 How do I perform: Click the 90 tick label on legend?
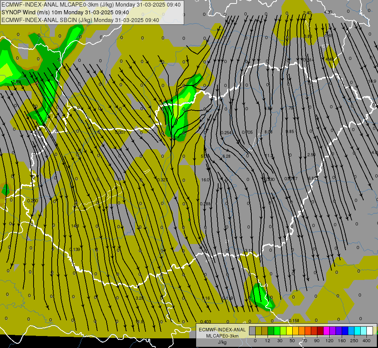(317, 341)
